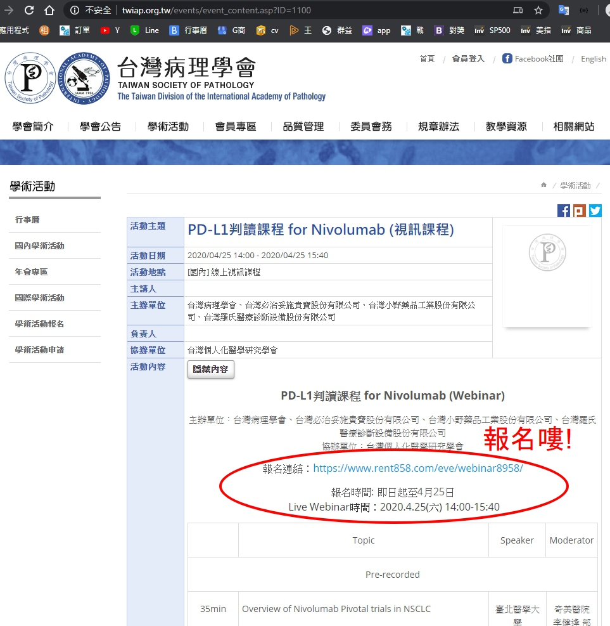Click the Taiwan Society of Pathology P logo
The width and height of the screenshot is (610, 626).
click(30, 78)
